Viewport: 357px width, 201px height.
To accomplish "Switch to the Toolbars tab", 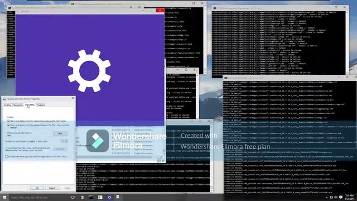I will coord(41,105).
